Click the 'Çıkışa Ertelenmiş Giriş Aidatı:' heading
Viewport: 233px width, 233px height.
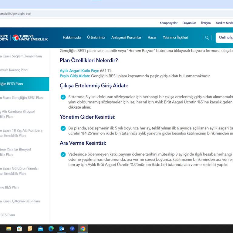tap(94, 86)
